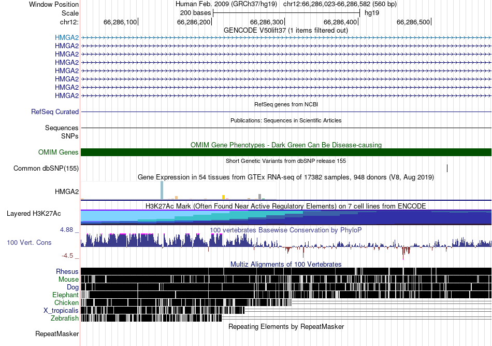Click the Rhesus alignment label

(67, 271)
